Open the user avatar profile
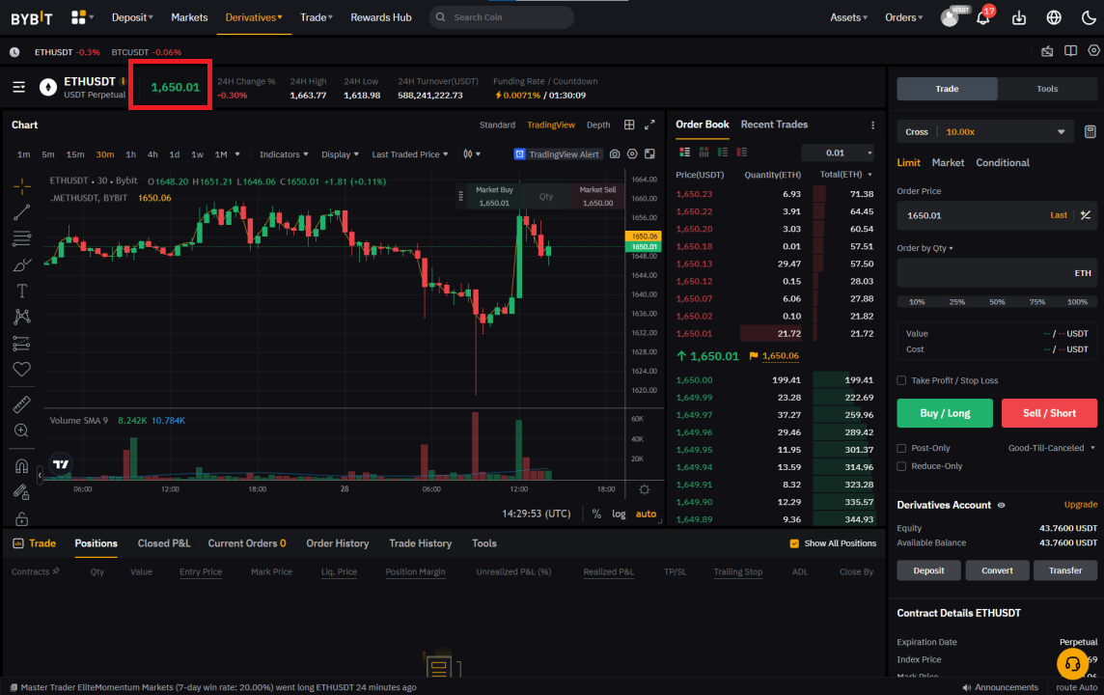The height and width of the screenshot is (695, 1104). point(950,17)
